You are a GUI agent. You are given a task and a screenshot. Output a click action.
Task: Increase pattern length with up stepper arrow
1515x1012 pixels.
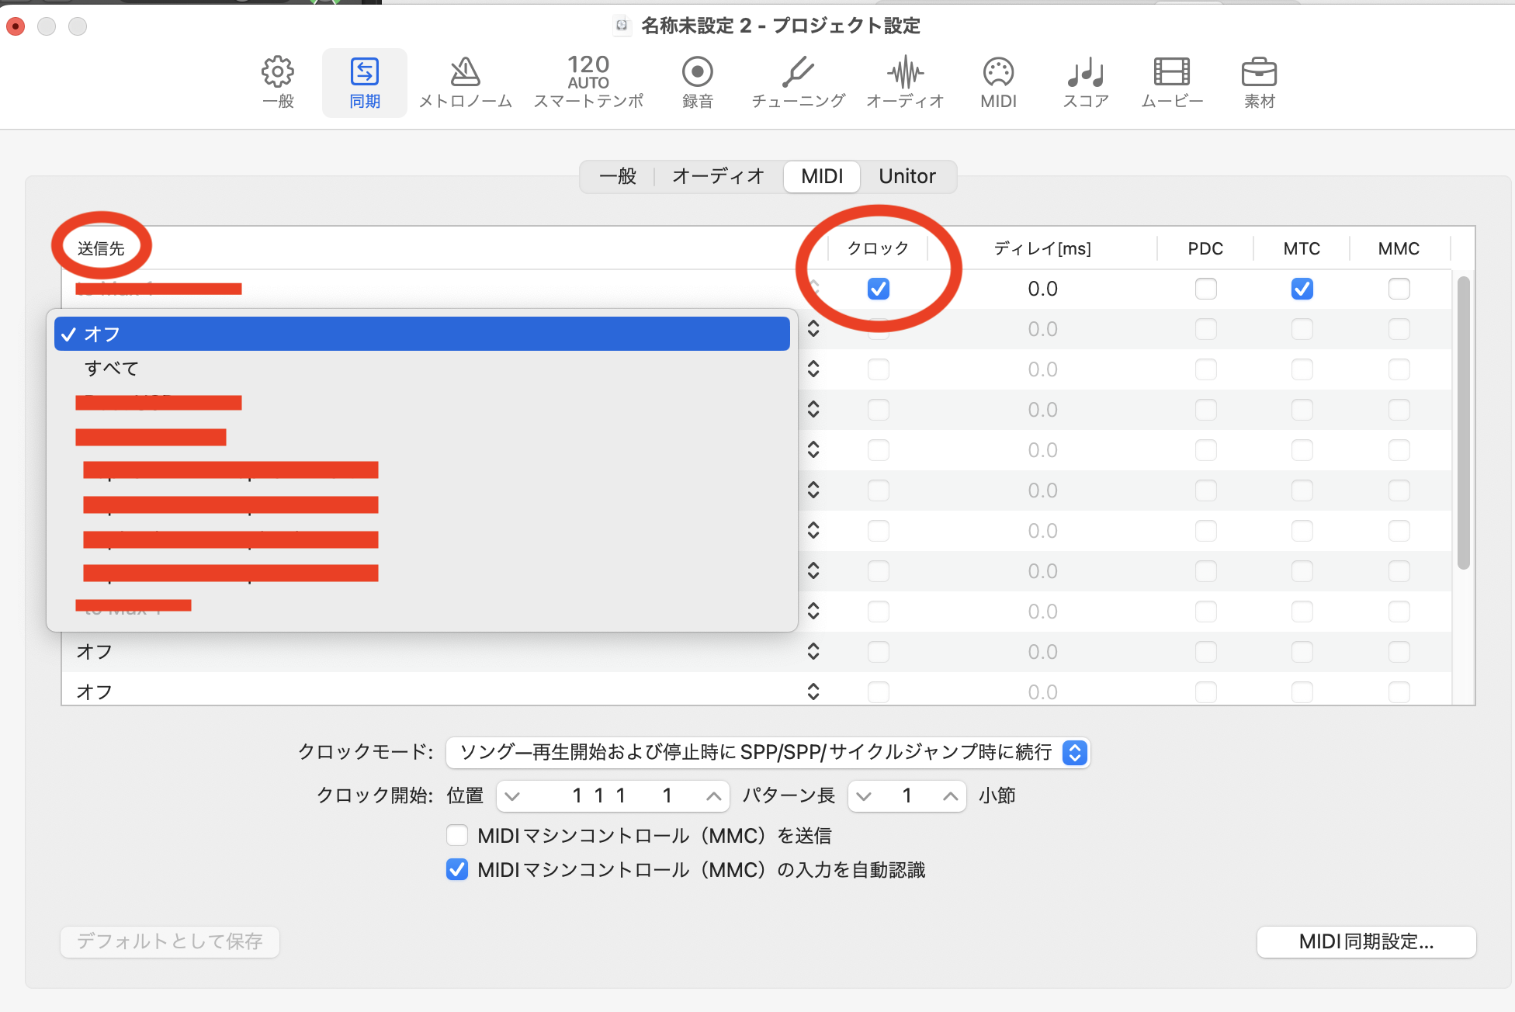(950, 795)
